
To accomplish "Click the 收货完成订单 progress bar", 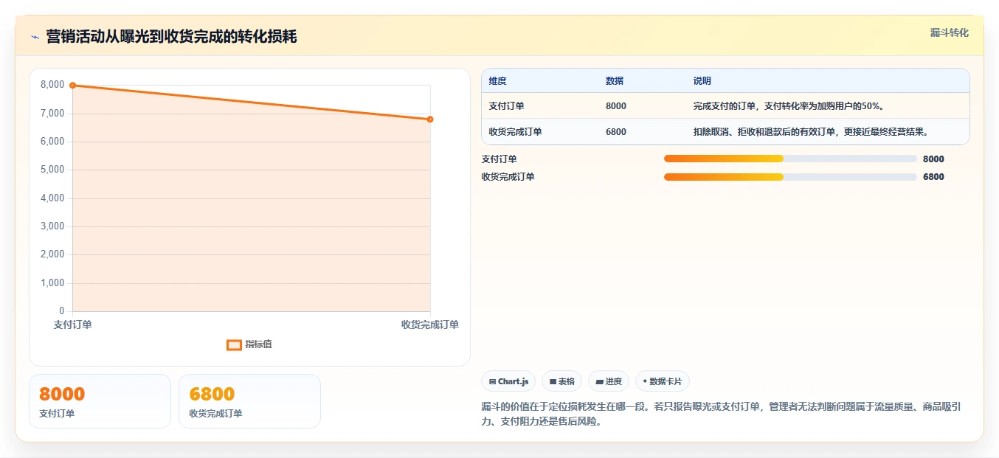I will click(790, 177).
